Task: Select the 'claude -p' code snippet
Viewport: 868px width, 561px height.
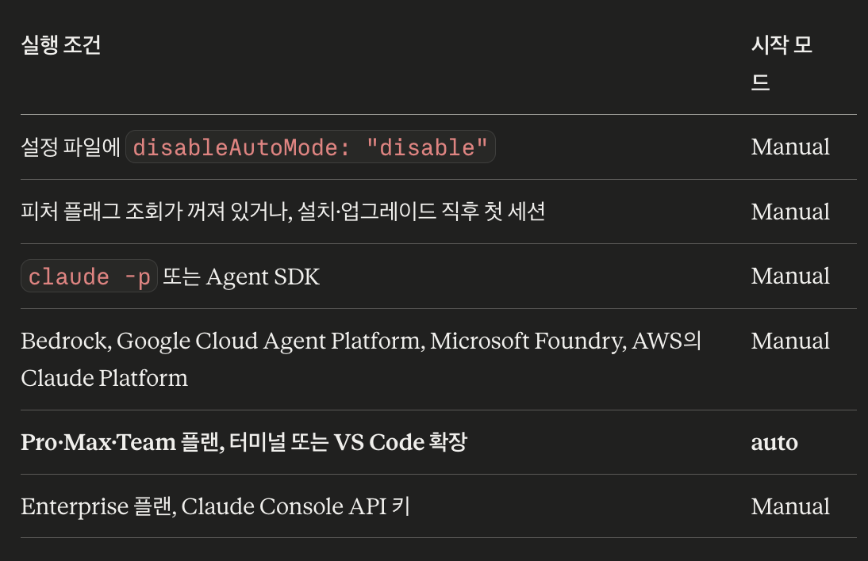Action: 89,277
